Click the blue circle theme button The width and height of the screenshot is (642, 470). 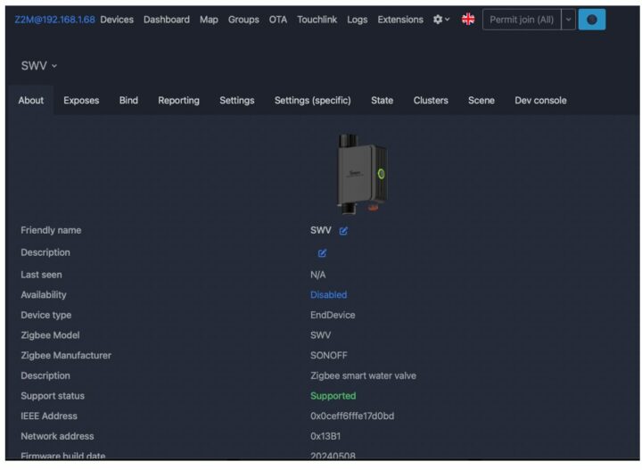point(591,20)
